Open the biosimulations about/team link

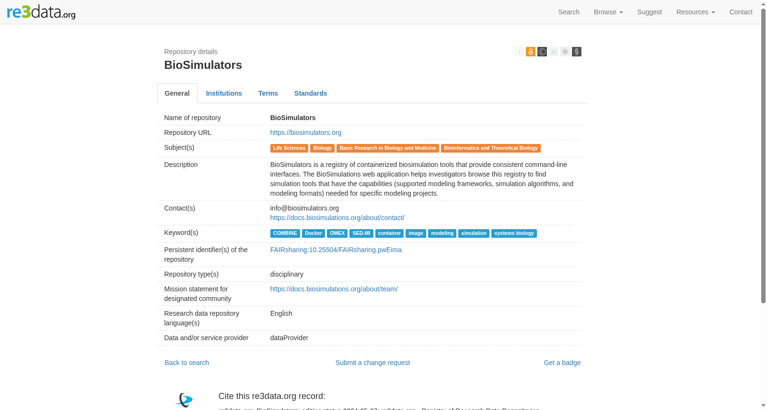pos(334,289)
